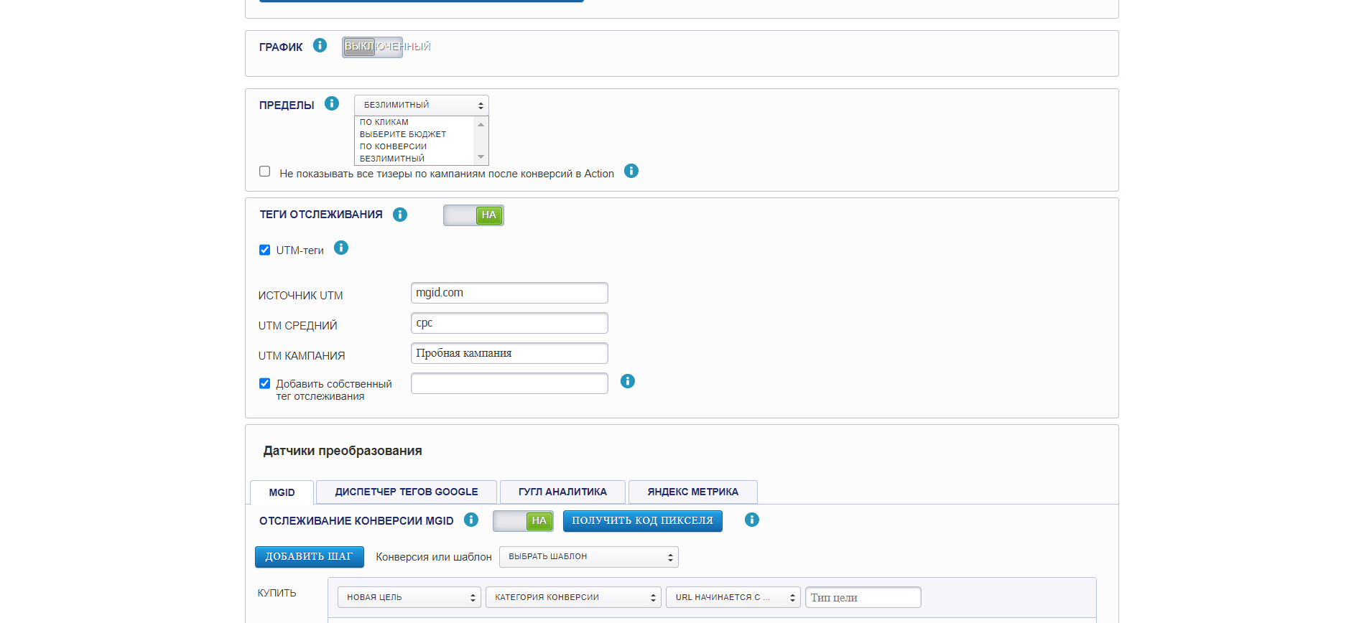The image size is (1359, 623).
Task: Open info icon after Action conversions checkbox
Action: point(631,172)
